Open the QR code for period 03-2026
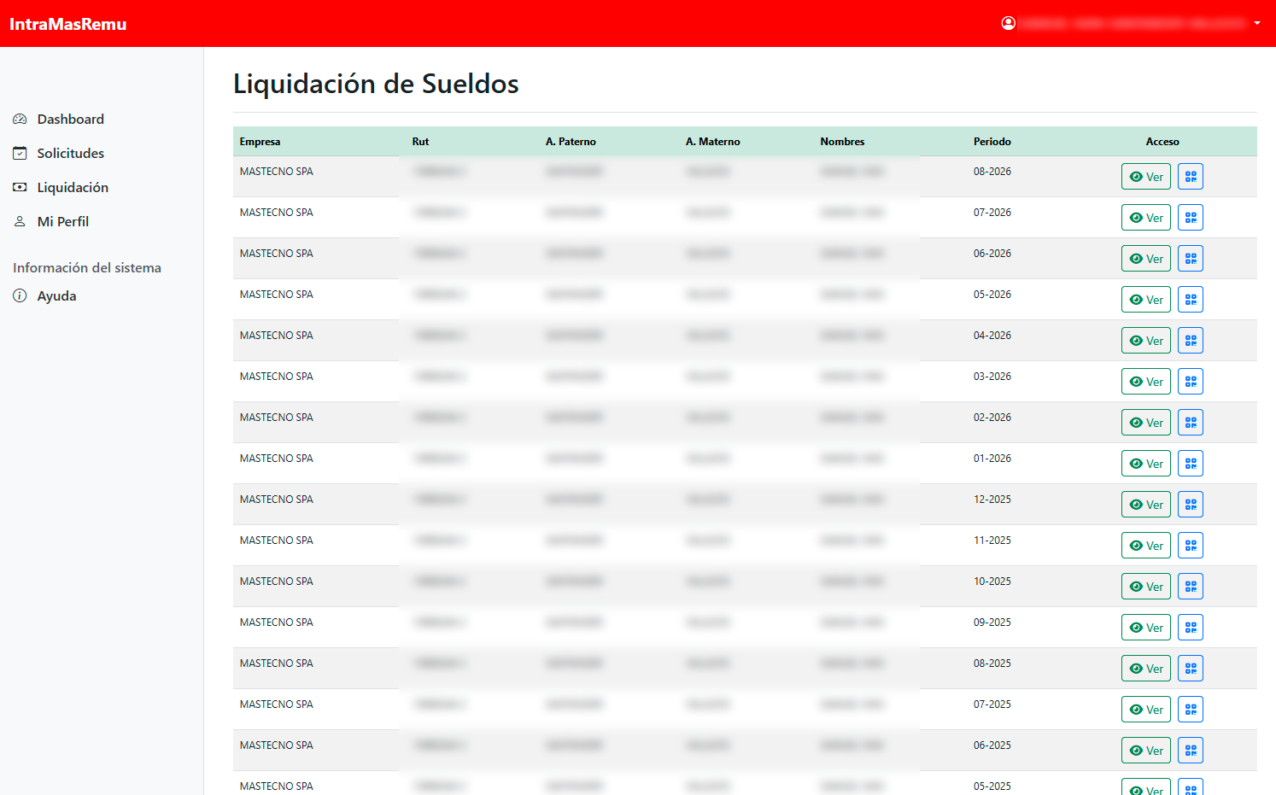This screenshot has height=795, width=1276. [x=1191, y=382]
